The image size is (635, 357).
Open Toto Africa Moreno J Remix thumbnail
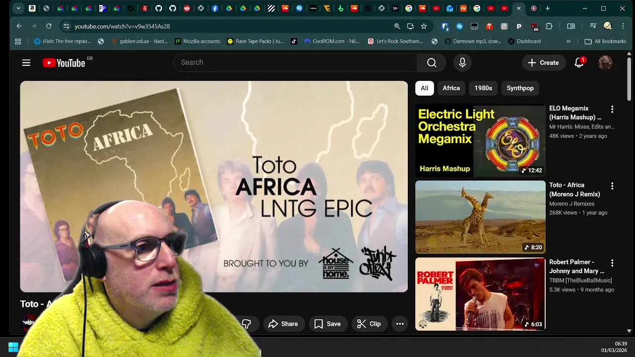coord(480,217)
